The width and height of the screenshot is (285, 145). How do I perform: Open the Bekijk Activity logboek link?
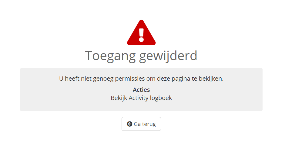click(x=141, y=98)
